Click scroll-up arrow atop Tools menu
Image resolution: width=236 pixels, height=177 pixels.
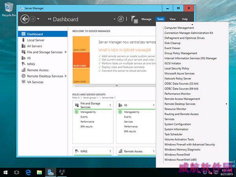coord(192,24)
